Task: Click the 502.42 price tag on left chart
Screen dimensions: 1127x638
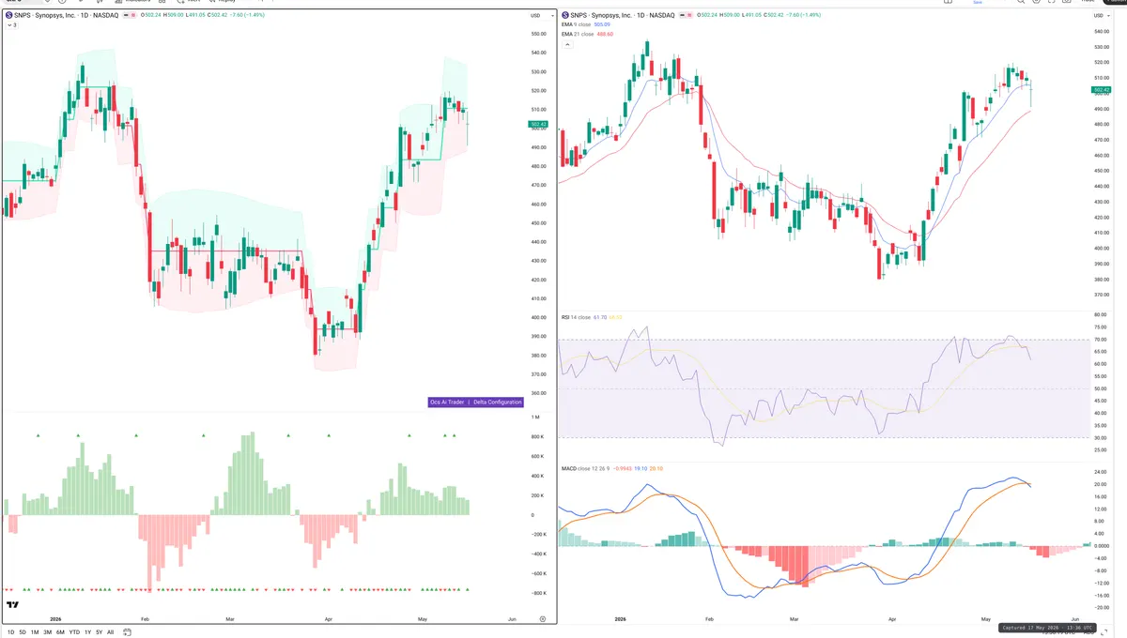Action: click(538, 124)
